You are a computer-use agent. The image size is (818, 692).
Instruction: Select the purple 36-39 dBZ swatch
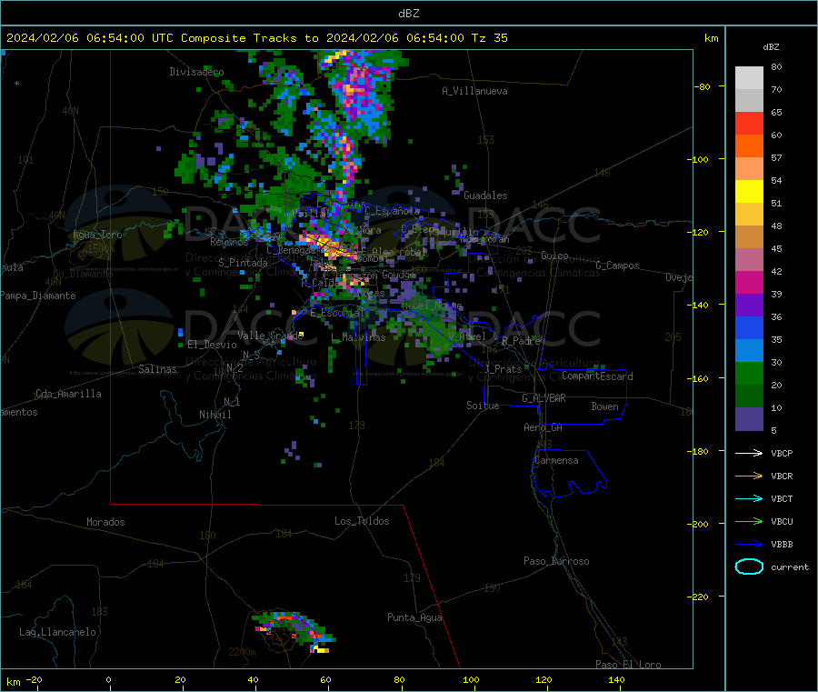(x=749, y=306)
